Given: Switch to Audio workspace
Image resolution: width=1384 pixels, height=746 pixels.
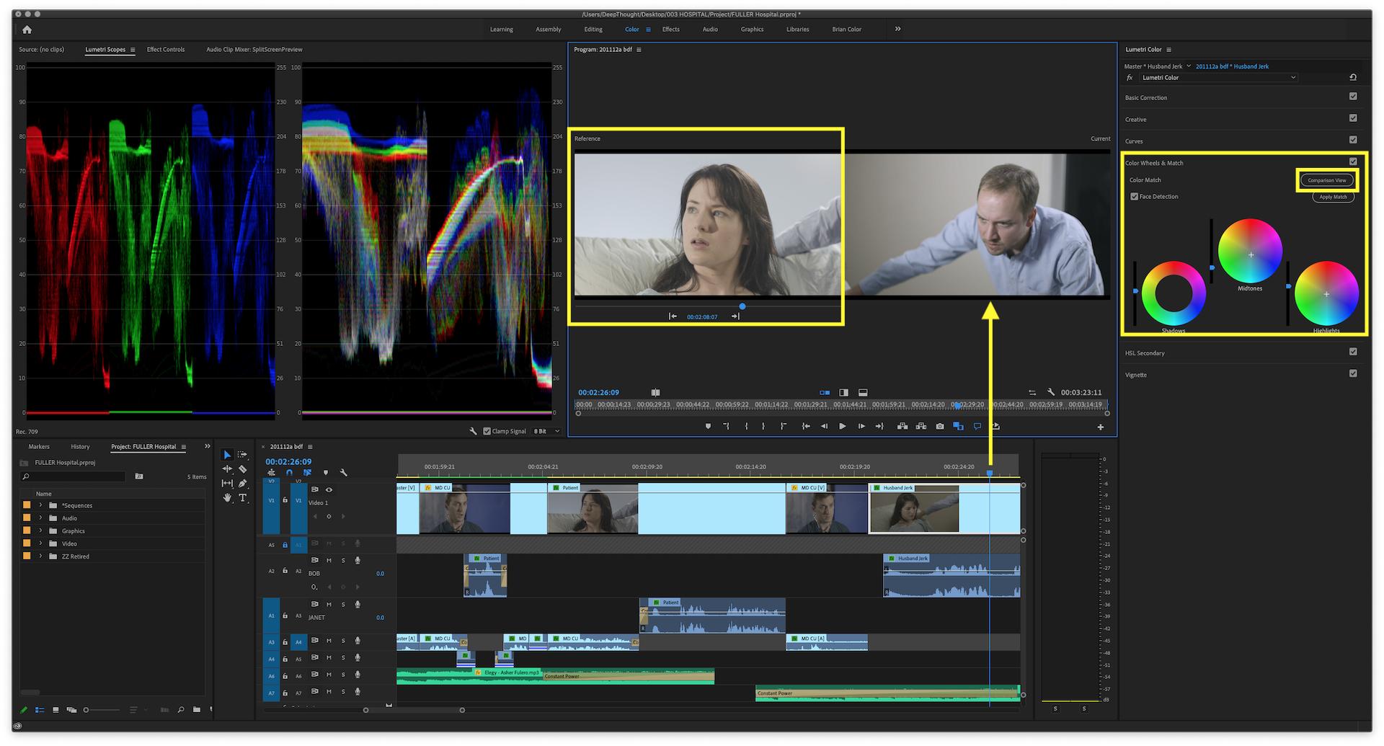Looking at the screenshot, I should (x=710, y=30).
